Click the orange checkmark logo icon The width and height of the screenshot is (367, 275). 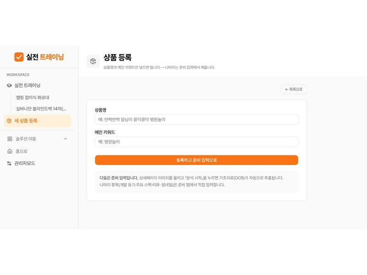pyautogui.click(x=19, y=57)
